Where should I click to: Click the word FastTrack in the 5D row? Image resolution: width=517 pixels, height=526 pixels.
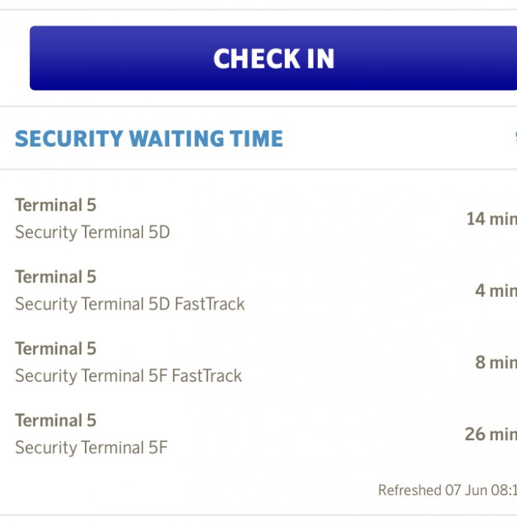[210, 304]
